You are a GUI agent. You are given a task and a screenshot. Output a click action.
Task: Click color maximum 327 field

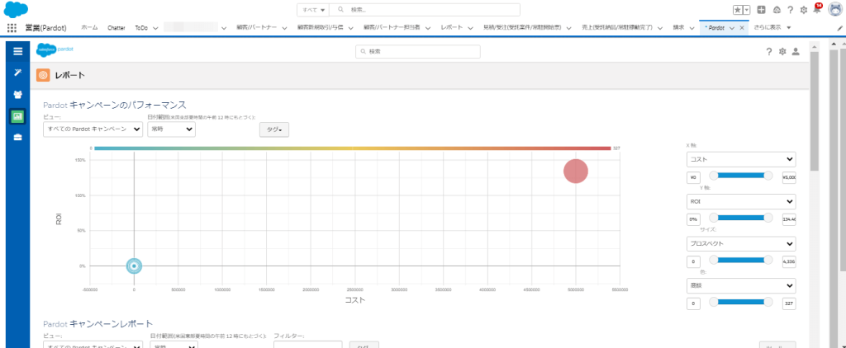click(x=789, y=303)
